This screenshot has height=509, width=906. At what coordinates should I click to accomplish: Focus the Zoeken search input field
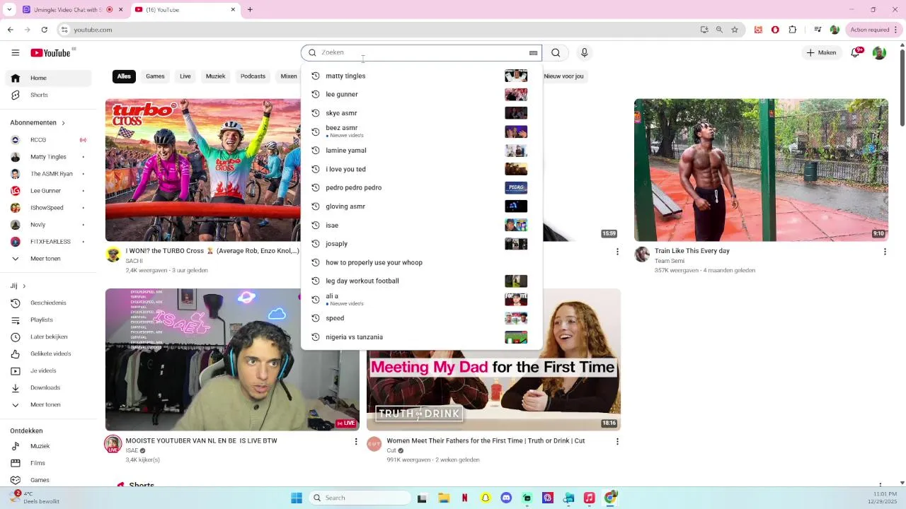(421, 52)
